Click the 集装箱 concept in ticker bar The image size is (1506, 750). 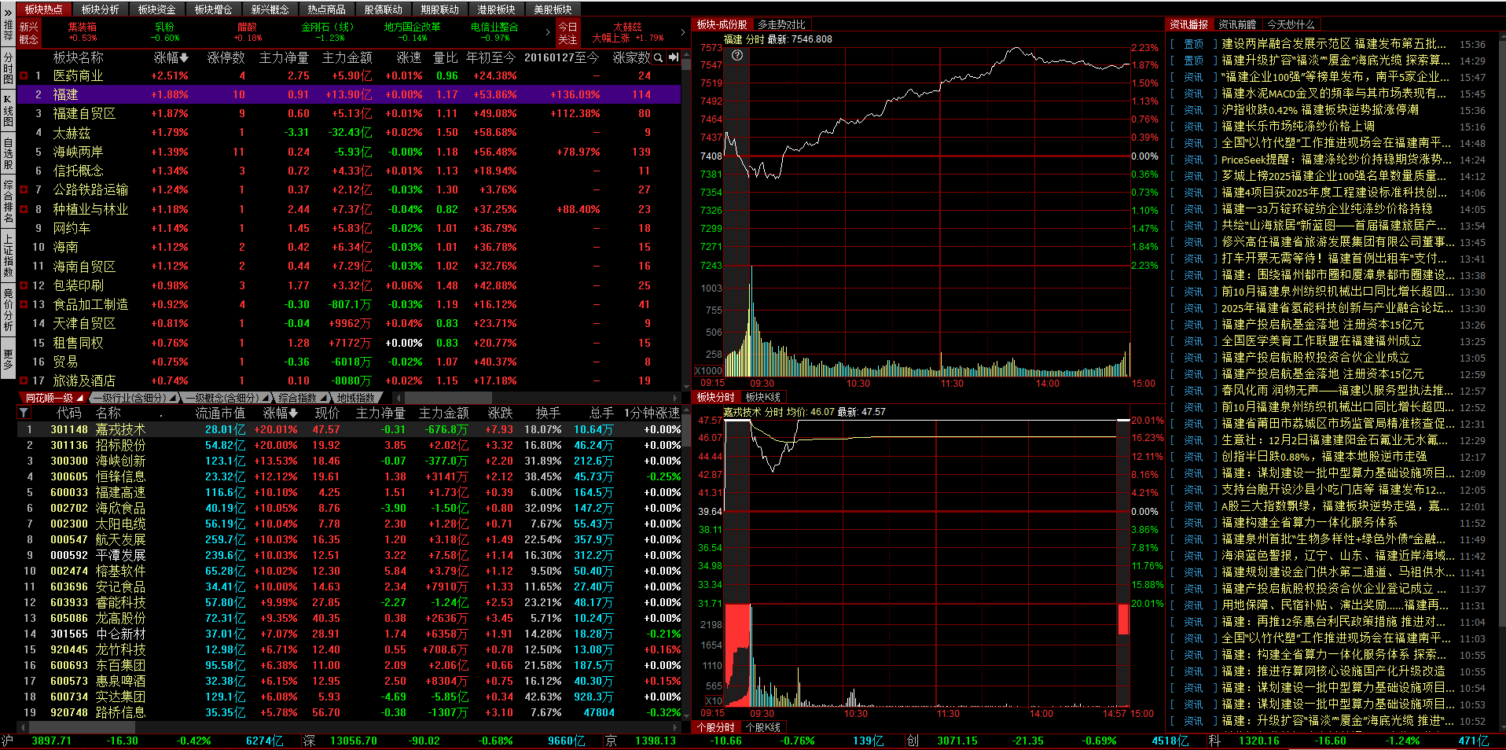(83, 27)
